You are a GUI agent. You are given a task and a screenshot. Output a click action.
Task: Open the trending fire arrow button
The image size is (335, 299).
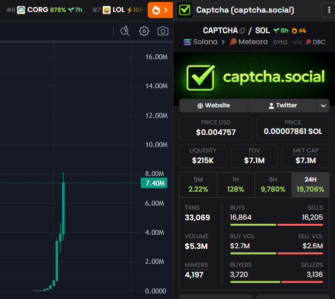point(160,10)
